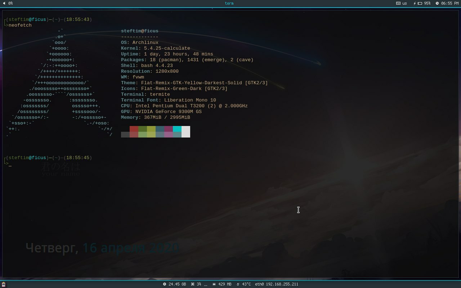Click the 429 MB memory usage value

[x=225, y=284]
